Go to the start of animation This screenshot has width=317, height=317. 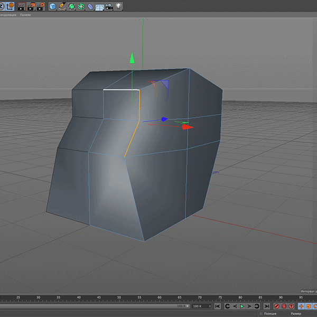[218, 306]
